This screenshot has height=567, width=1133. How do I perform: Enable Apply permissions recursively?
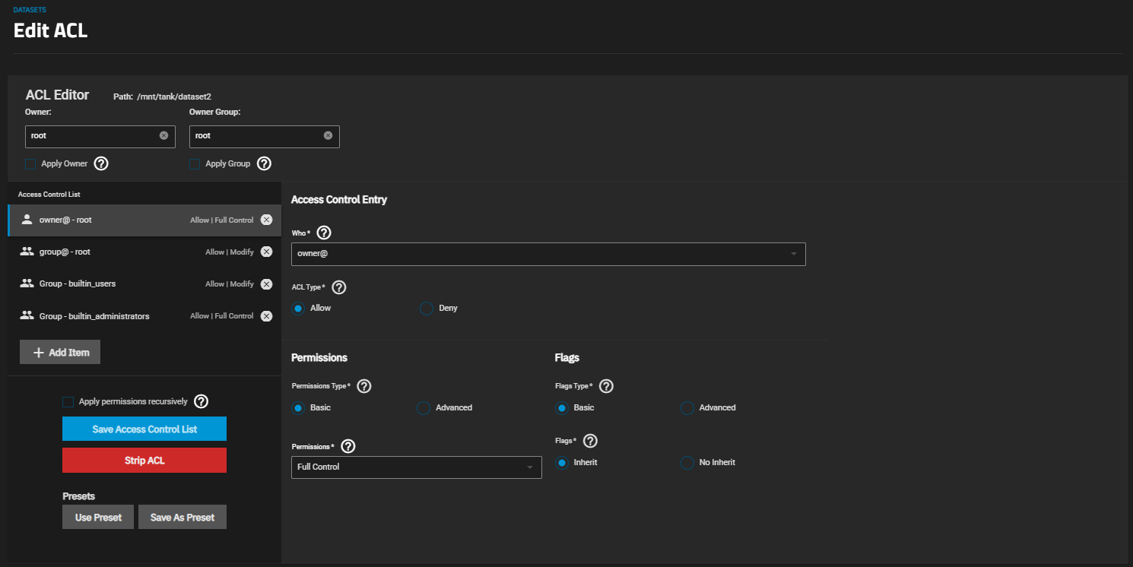pos(68,402)
